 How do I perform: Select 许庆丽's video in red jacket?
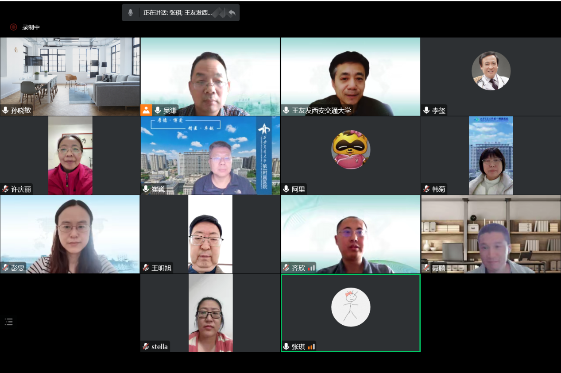(x=70, y=155)
